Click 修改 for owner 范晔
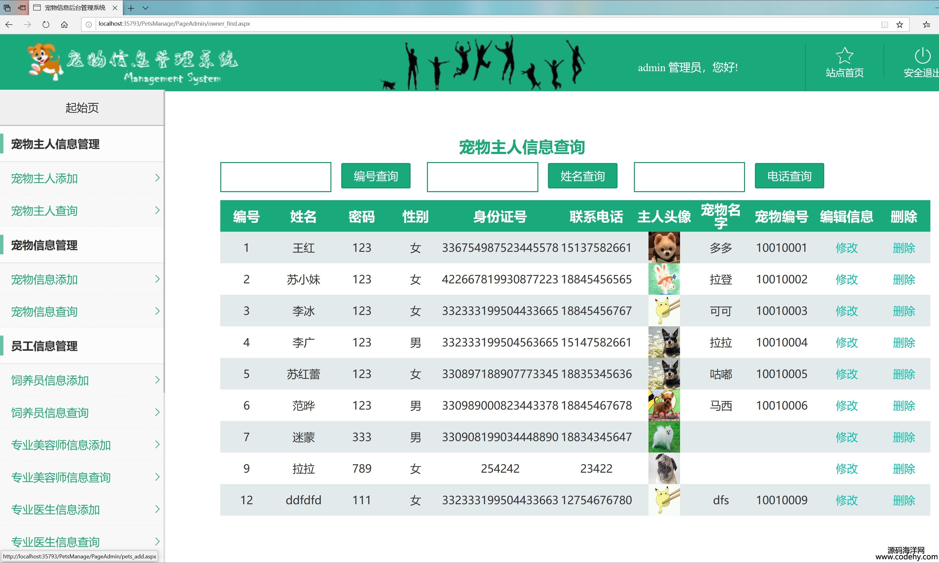This screenshot has height=563, width=939. (847, 406)
